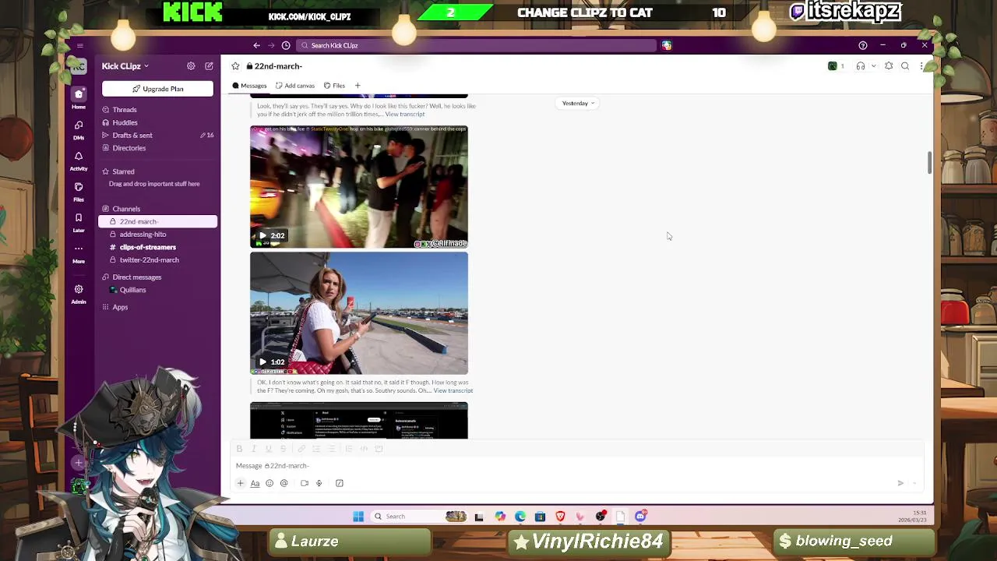Search within the channel magnifier icon
The width and height of the screenshot is (997, 561).
[905, 66]
